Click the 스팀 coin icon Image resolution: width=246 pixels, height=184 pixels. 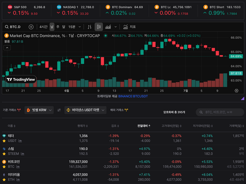[x=4, y=149]
